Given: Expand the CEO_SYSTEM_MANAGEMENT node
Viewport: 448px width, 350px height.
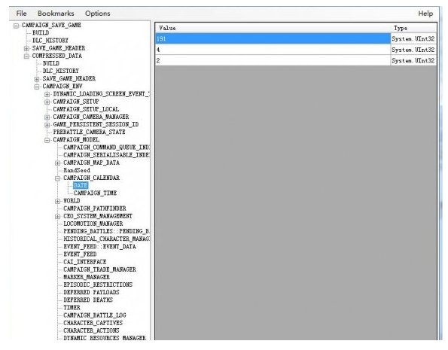Looking at the screenshot, I should 57,217.
